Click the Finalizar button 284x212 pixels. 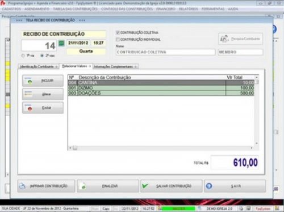click(x=108, y=186)
